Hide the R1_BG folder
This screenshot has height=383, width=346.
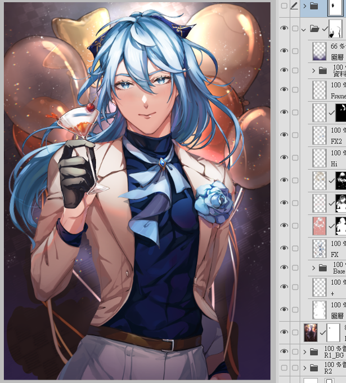tap(284, 351)
